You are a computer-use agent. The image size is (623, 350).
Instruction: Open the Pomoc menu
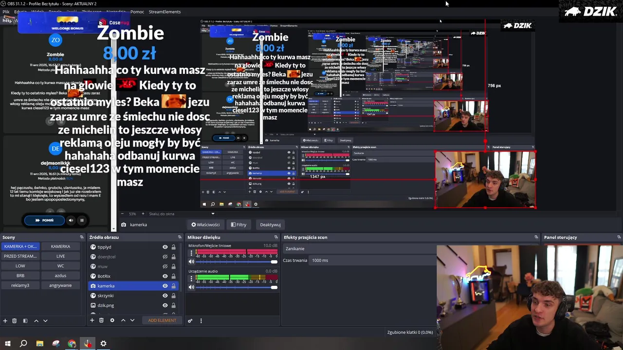click(137, 12)
